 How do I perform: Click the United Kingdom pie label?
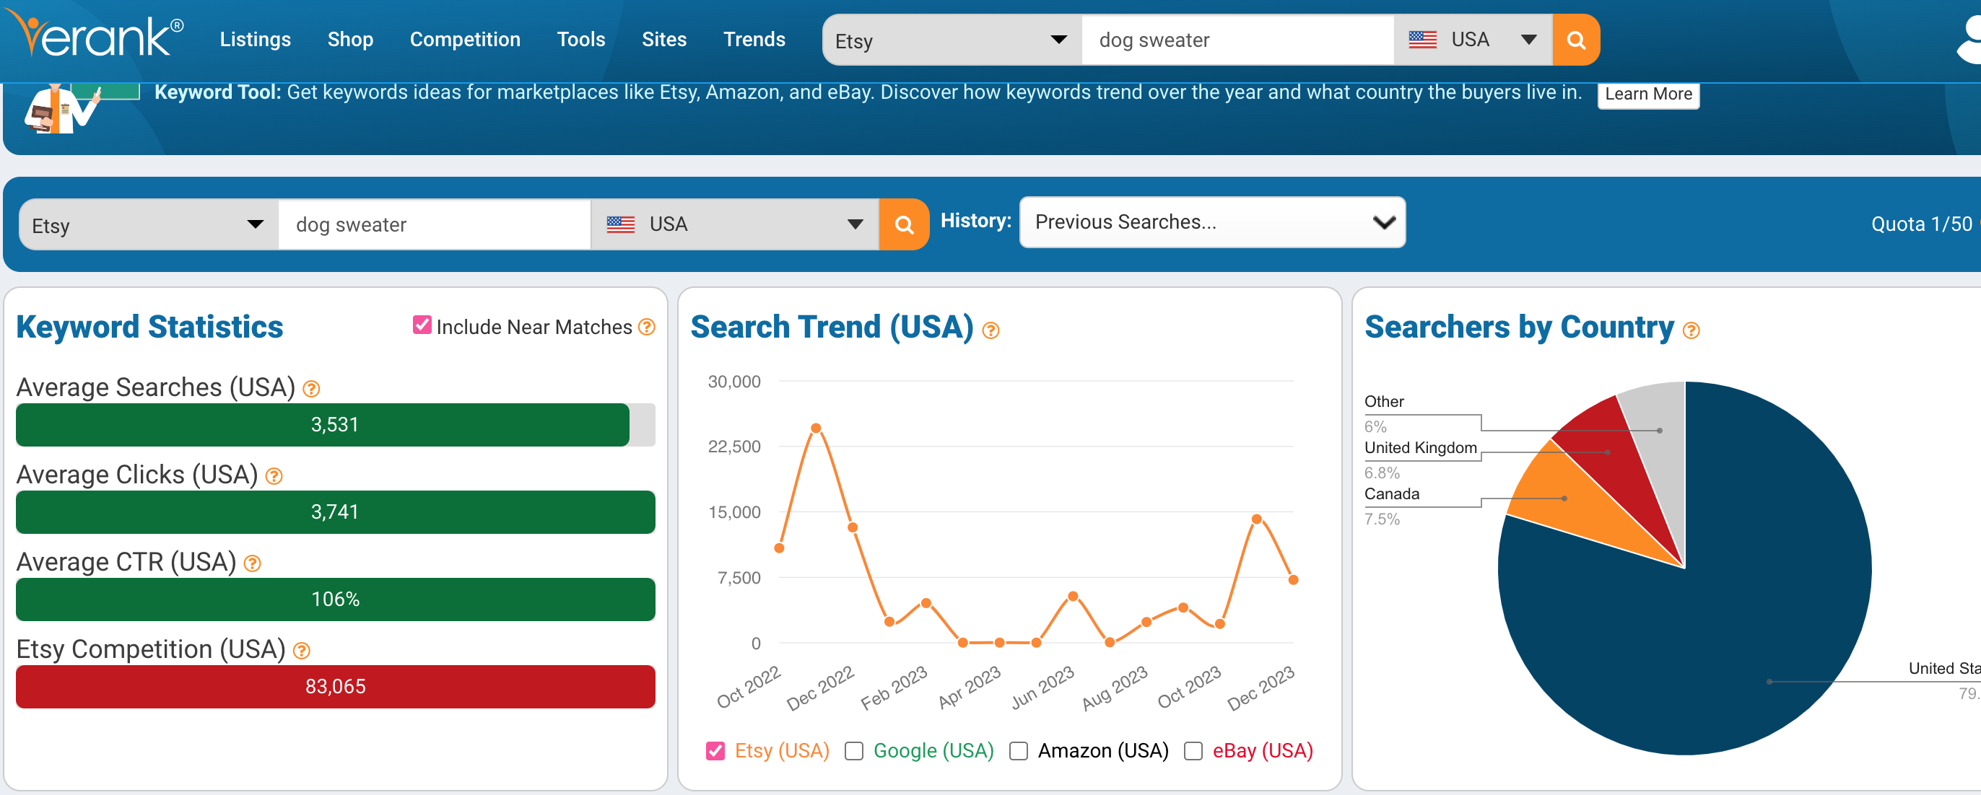pos(1420,448)
